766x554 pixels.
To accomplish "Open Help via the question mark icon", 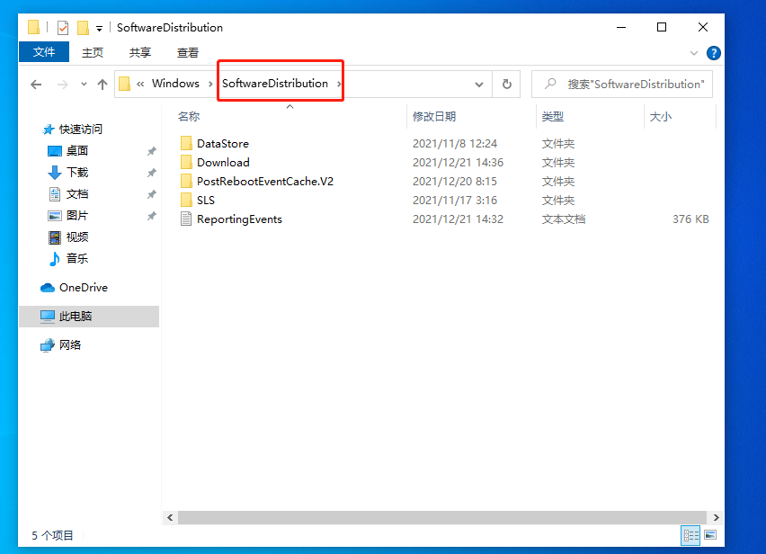I will tap(713, 53).
